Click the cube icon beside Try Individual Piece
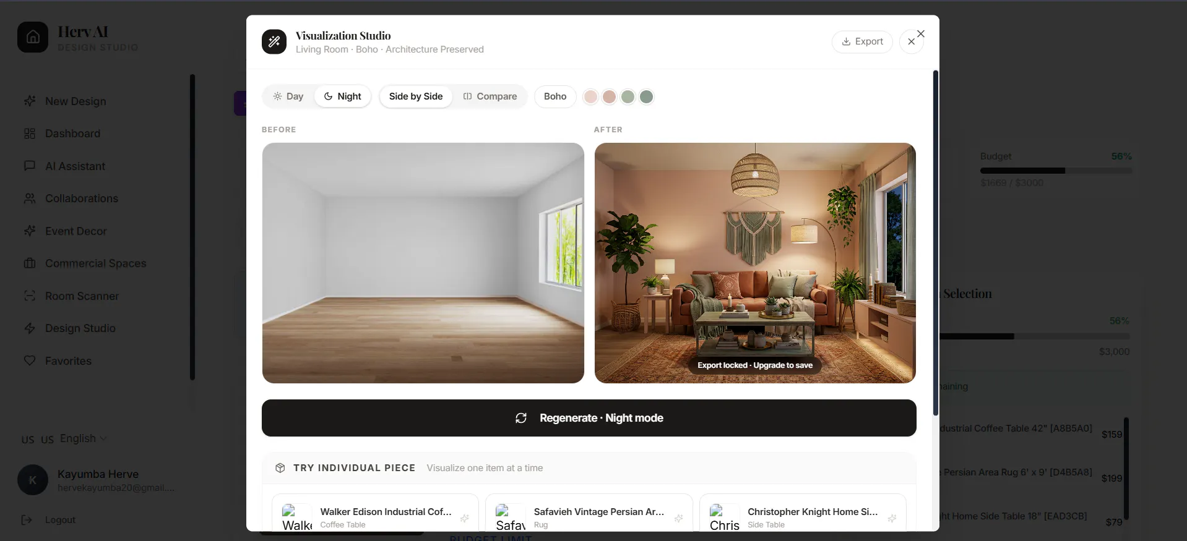1187x541 pixels. point(280,468)
